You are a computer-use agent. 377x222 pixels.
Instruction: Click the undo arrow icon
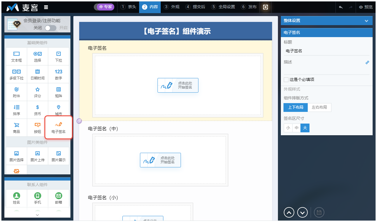tap(341, 7)
